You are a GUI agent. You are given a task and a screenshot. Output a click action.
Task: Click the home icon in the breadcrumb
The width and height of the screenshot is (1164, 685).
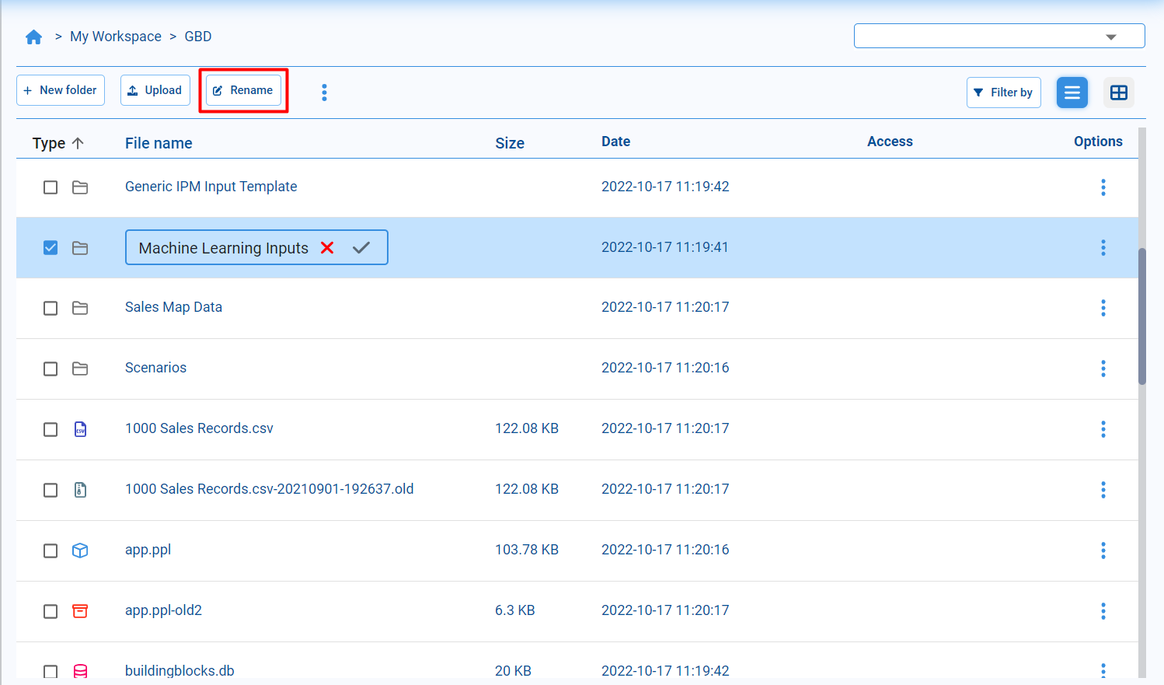tap(34, 36)
